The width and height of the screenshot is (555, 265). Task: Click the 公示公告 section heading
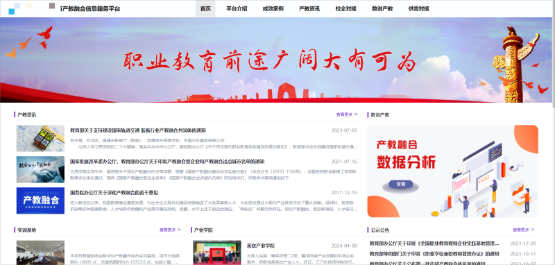380,230
